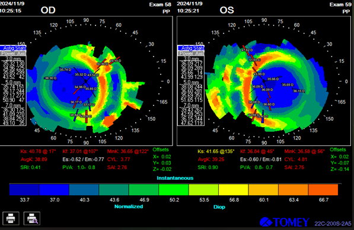Screen dimensions: 354x230
Task: Click CYL: 4.81 value
Action: tap(296, 159)
